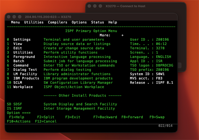Viewport: 199px width, 140px height.
Task: Click the Appl ID value ISR
Action: click(x=159, y=61)
